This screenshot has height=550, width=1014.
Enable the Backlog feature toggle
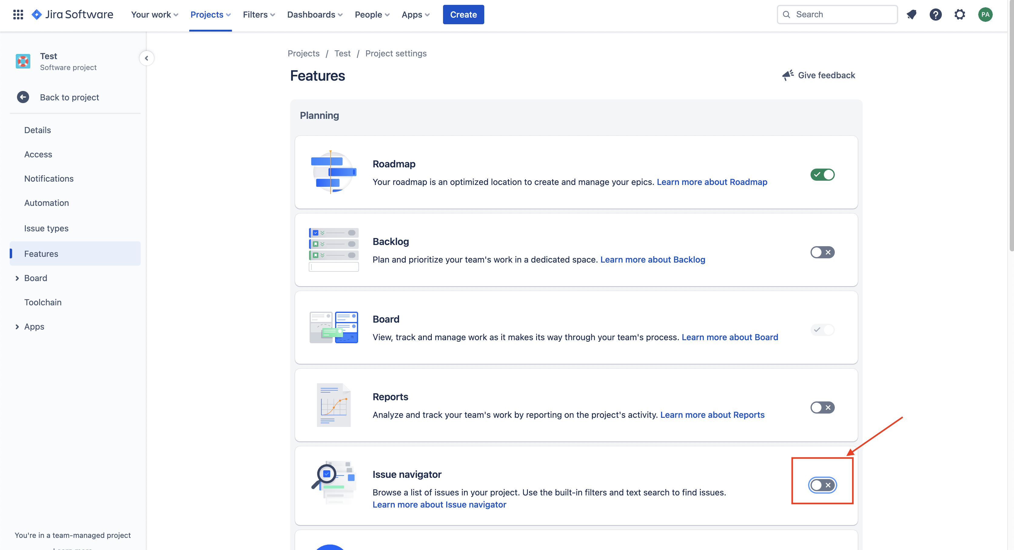[822, 252]
